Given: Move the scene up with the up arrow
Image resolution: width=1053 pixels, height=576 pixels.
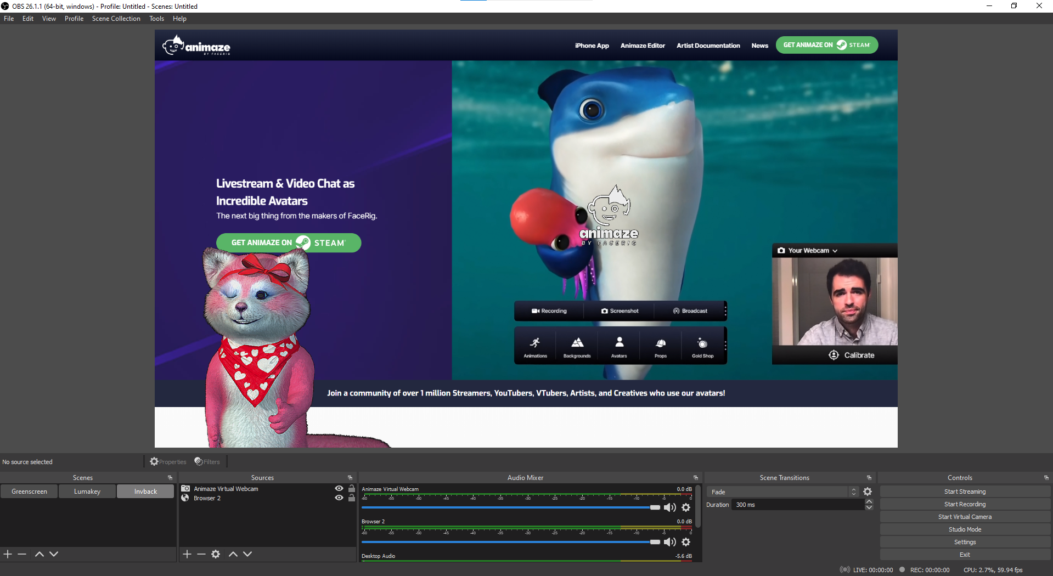Looking at the screenshot, I should click(40, 554).
